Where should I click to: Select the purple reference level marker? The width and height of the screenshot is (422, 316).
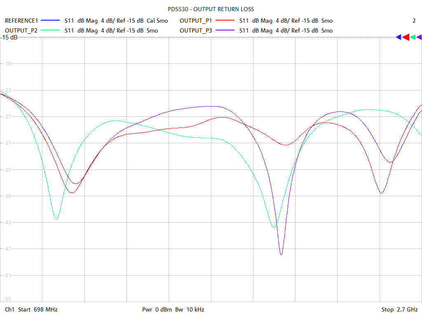coord(419,37)
